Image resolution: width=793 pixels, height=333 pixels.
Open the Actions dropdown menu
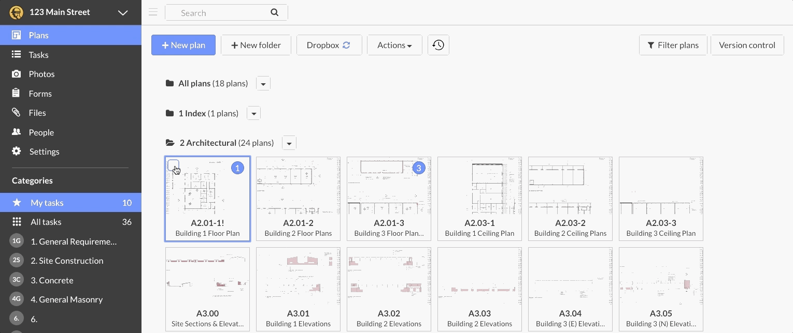(x=394, y=45)
